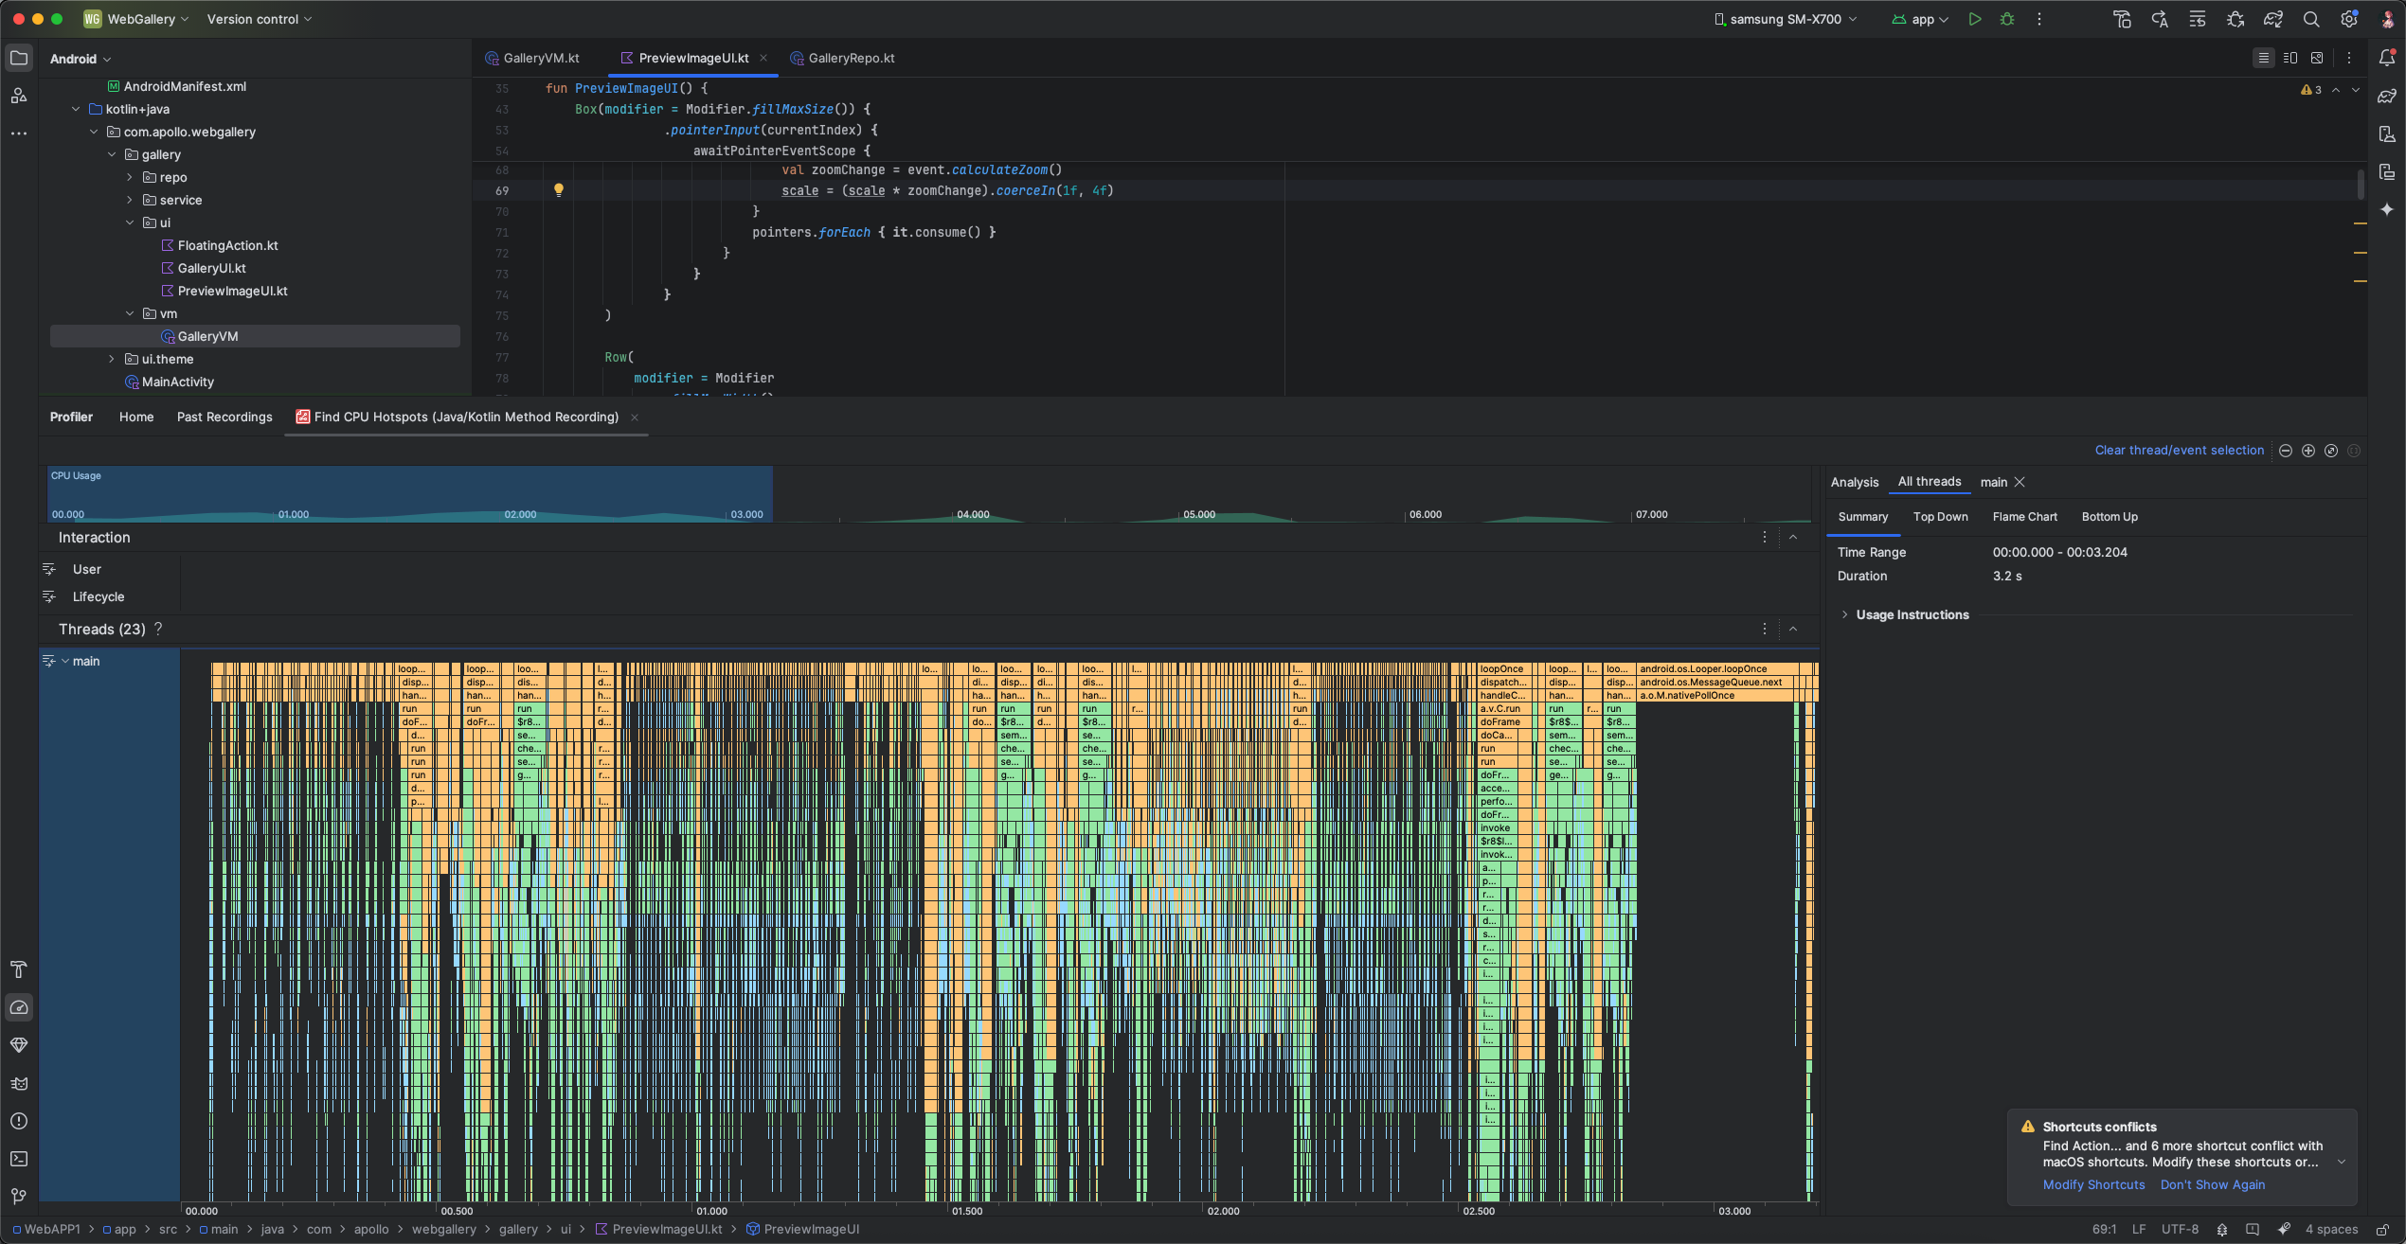The image size is (2406, 1244).
Task: Open the Terminal tool window icon
Action: [18, 1159]
